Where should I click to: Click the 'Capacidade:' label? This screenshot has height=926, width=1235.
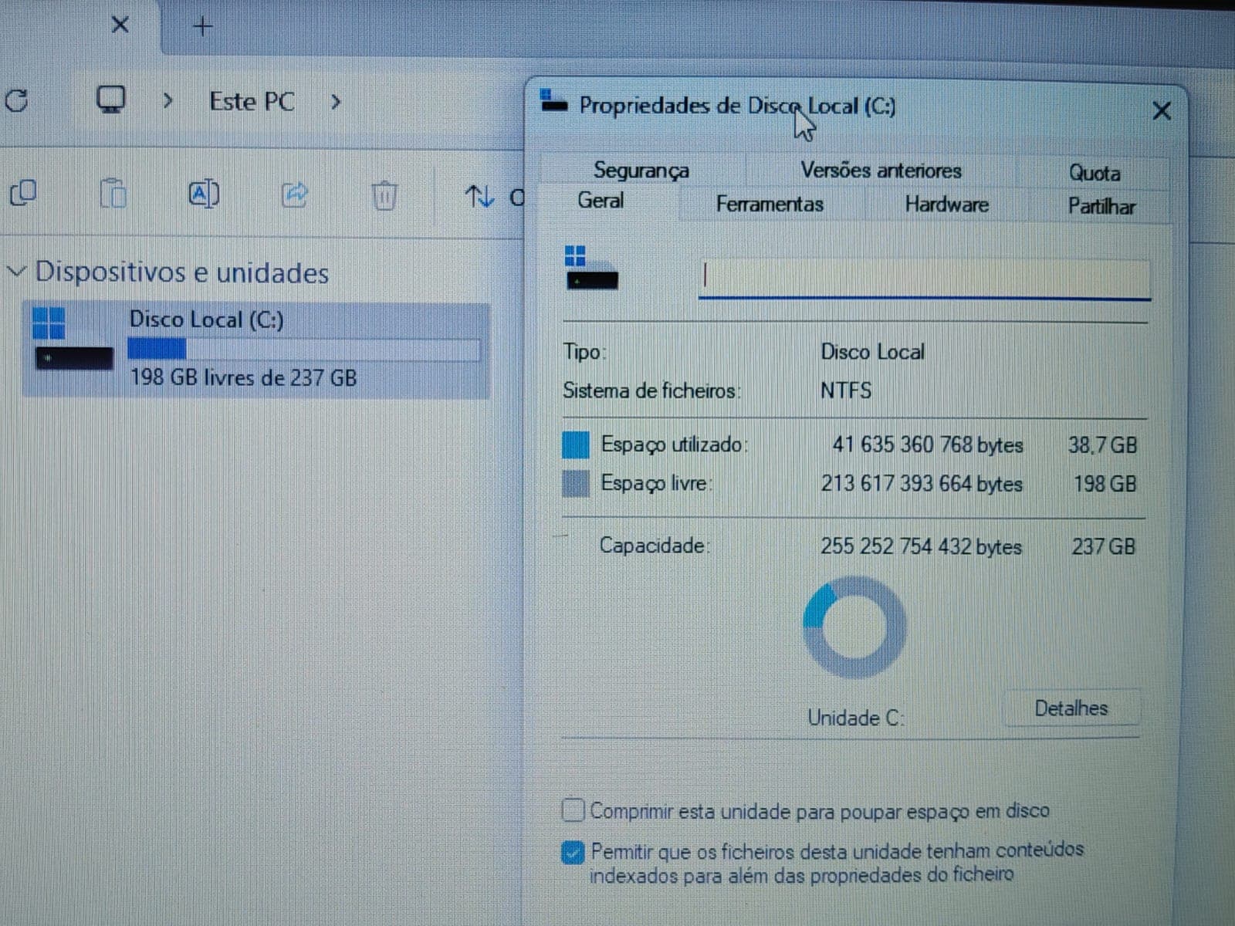655,546
